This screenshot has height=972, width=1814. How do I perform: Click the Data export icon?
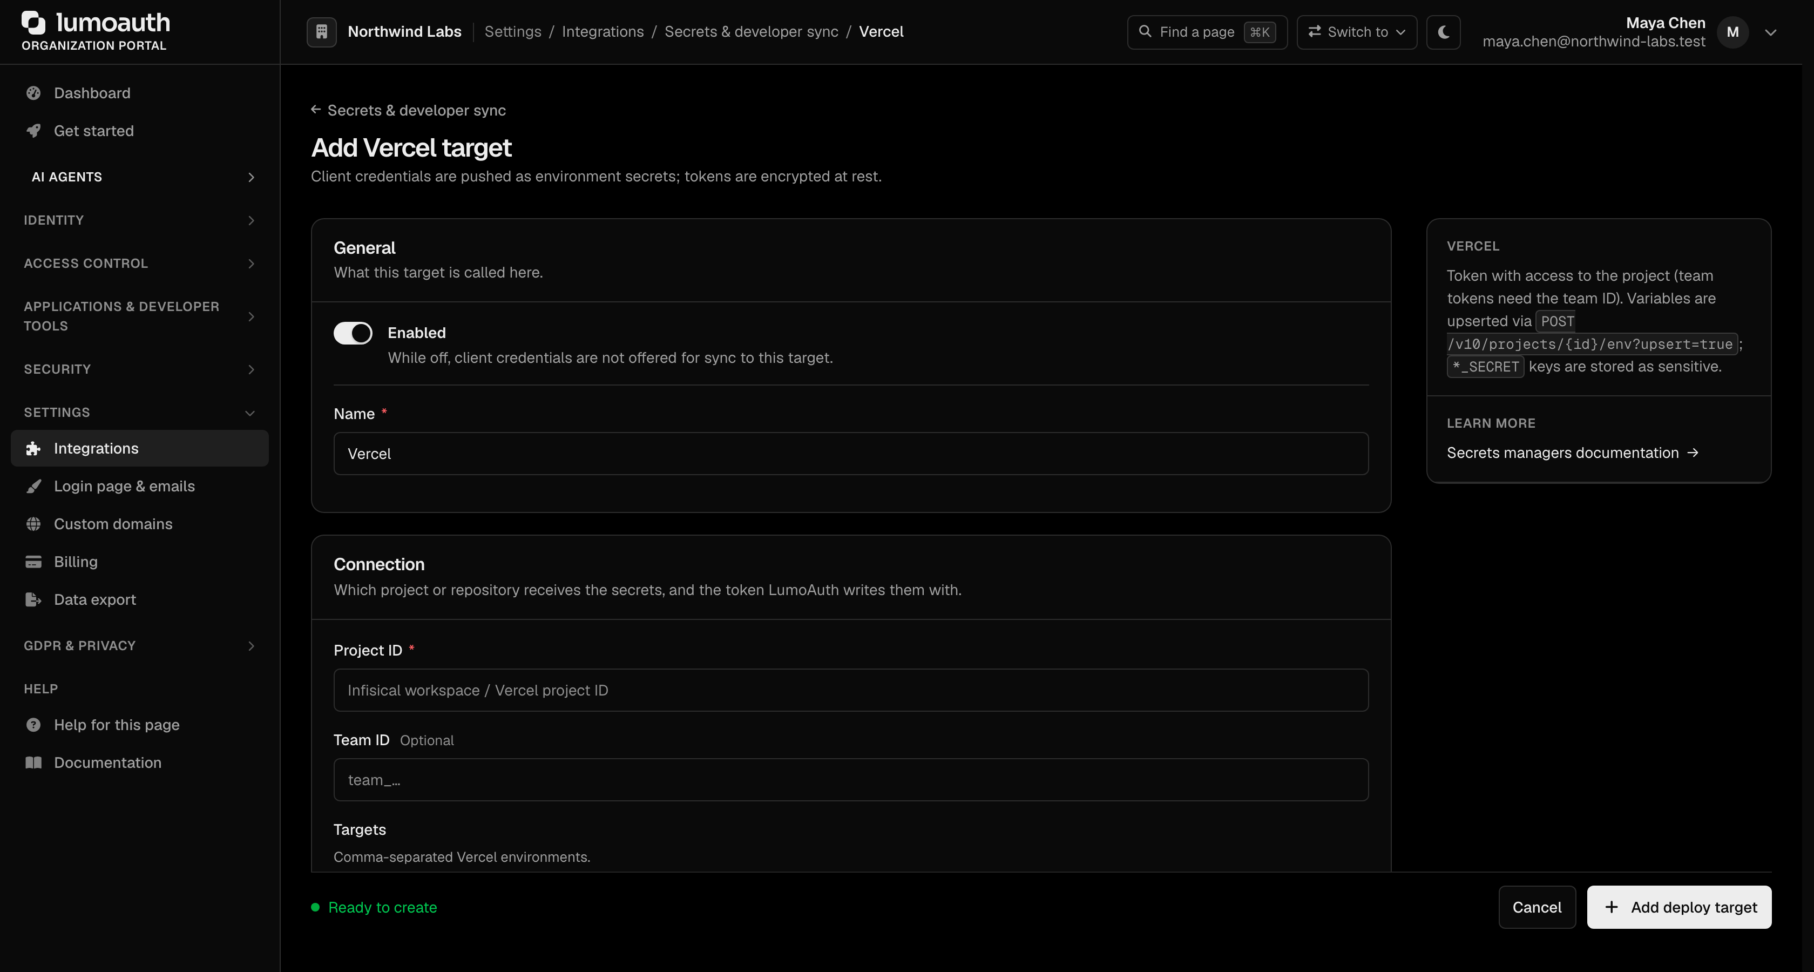pyautogui.click(x=33, y=599)
